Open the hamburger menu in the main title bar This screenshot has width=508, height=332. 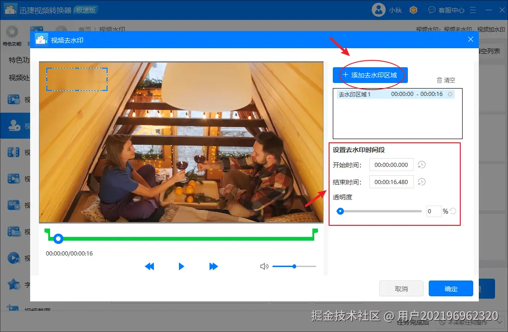pos(473,10)
